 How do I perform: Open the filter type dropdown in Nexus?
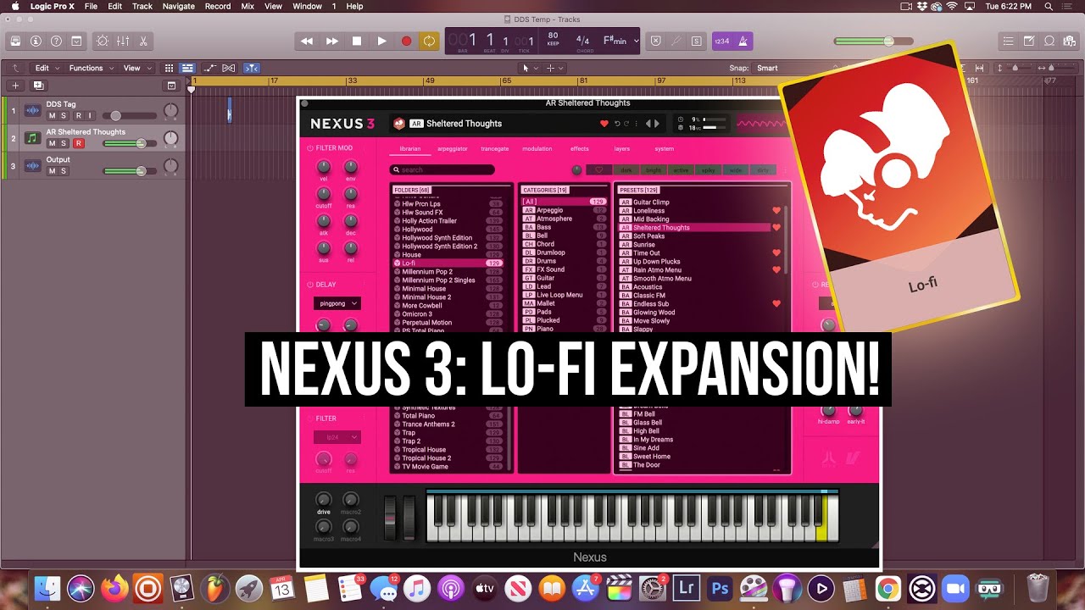click(337, 437)
